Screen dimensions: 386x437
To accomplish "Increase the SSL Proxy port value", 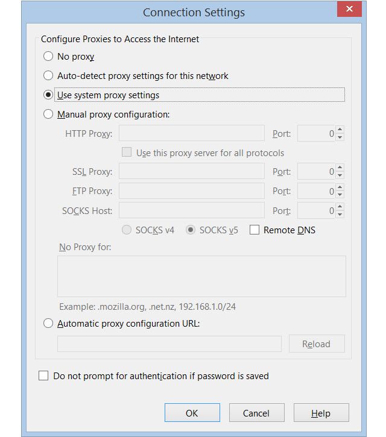I will click(340, 168).
